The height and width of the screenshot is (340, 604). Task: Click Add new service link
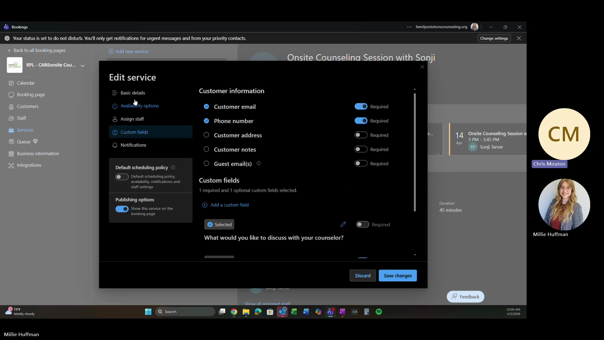pos(128,51)
